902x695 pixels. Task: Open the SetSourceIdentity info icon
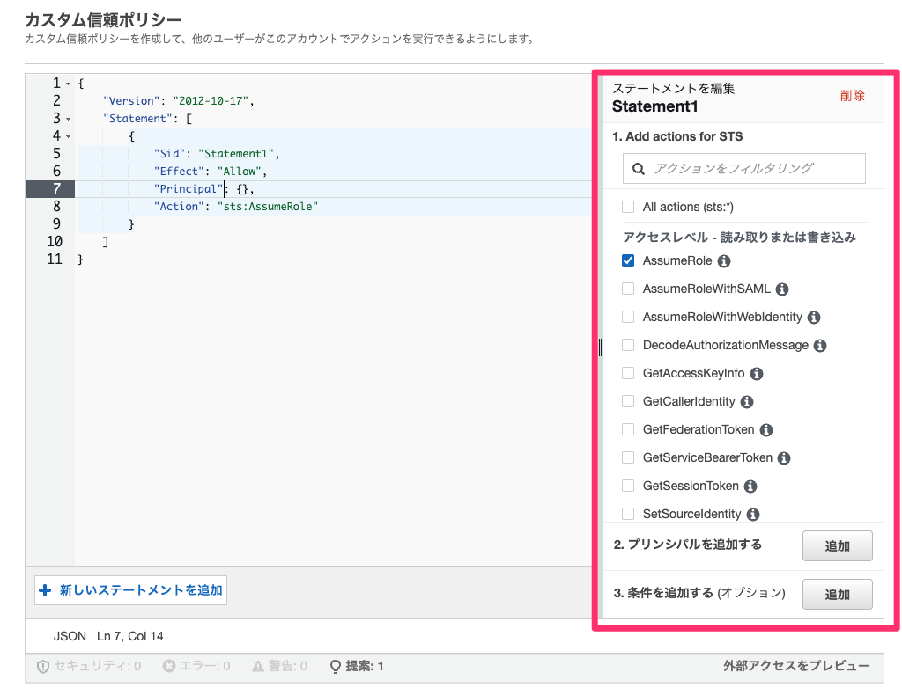point(752,515)
